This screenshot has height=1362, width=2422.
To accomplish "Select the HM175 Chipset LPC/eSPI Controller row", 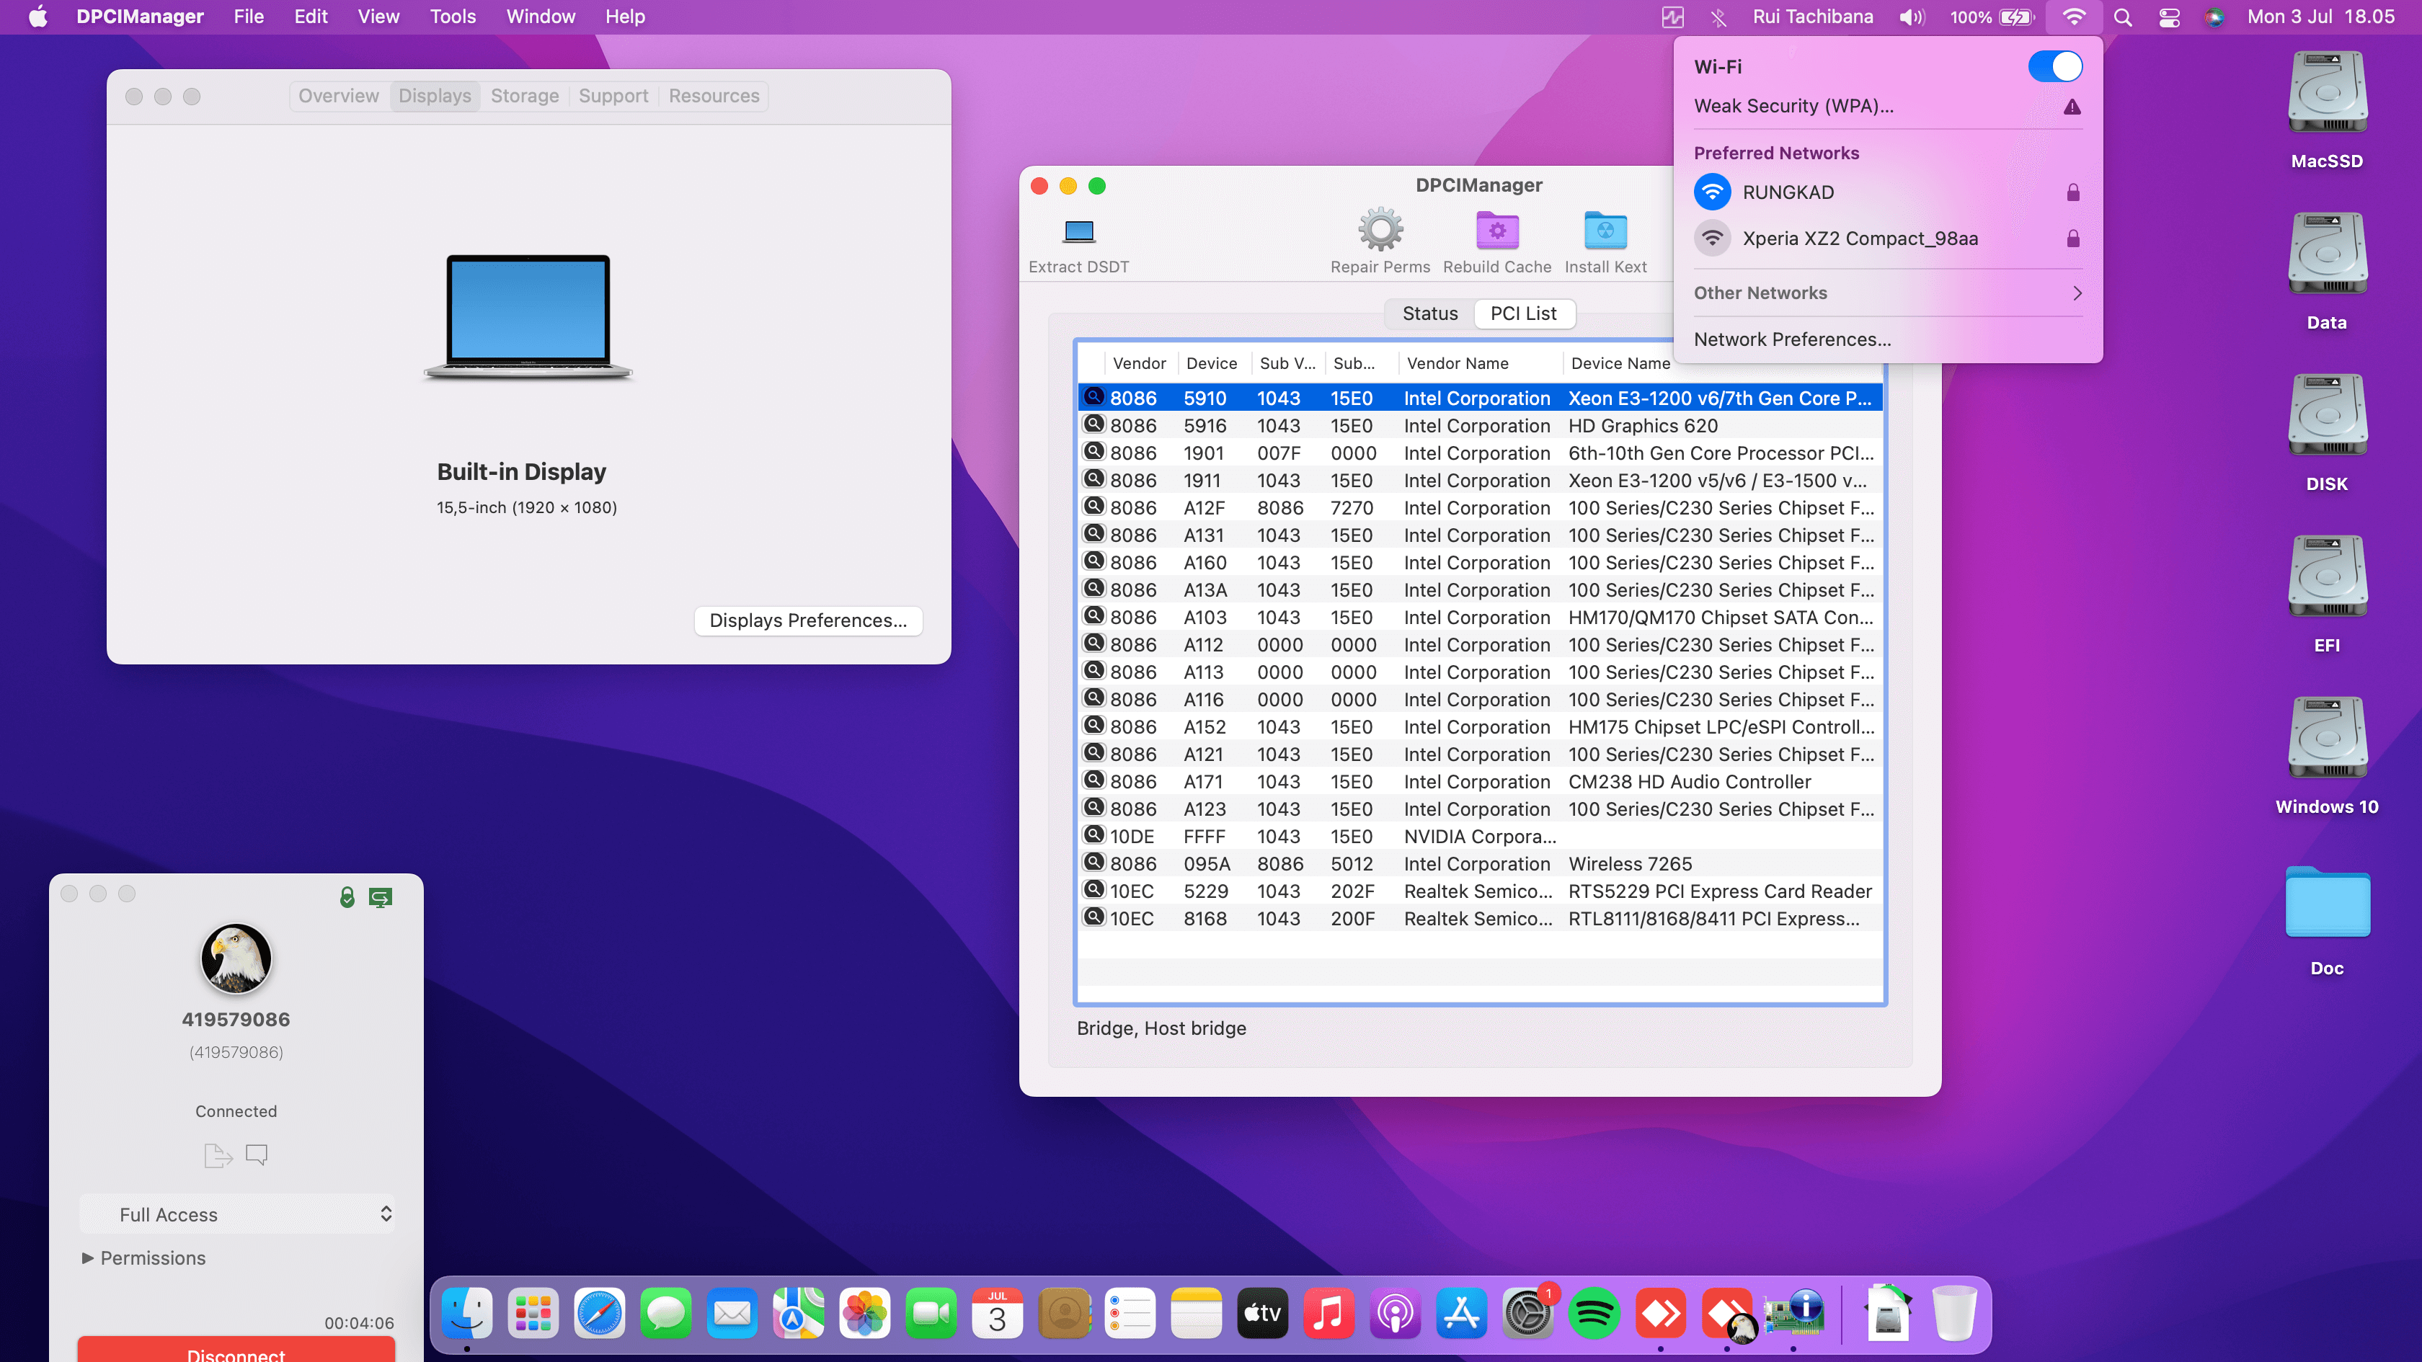I will (1480, 726).
